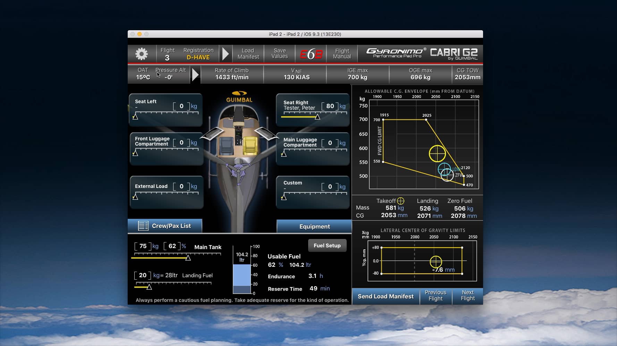Expand the arrow next to Pressure Alt
This screenshot has width=617, height=346.
(x=195, y=74)
